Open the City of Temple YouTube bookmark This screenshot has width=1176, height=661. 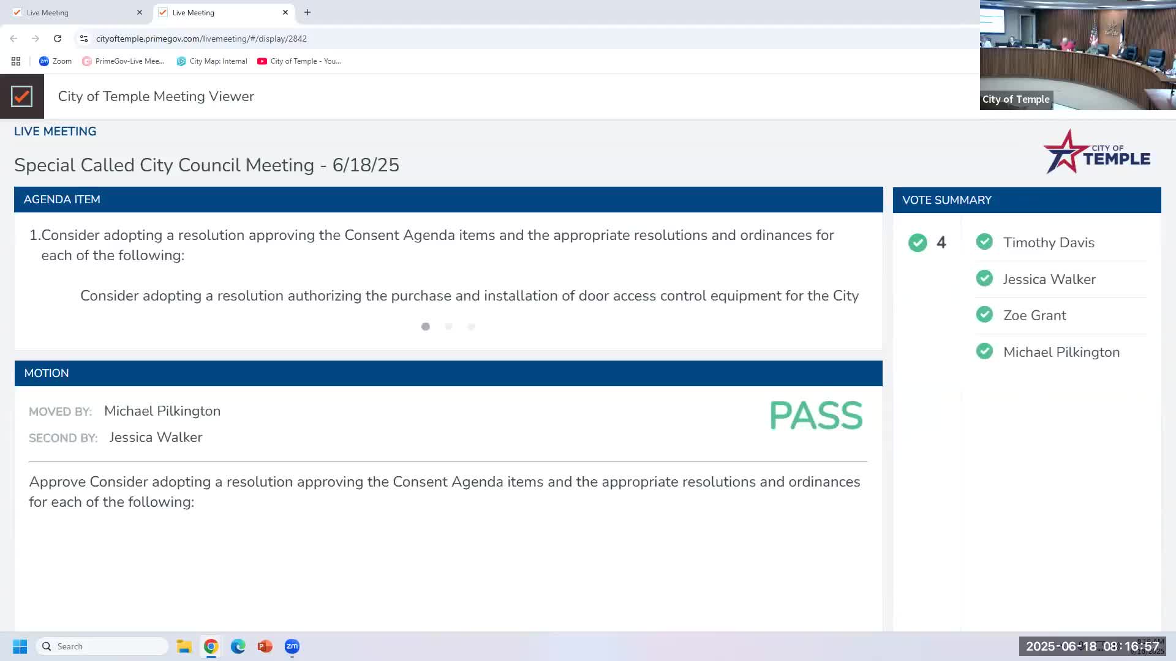tap(299, 61)
